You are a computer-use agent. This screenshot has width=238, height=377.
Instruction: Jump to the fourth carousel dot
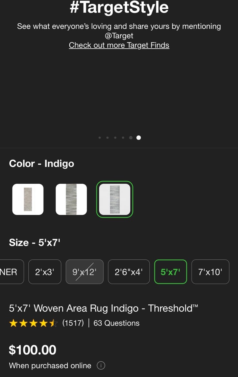pyautogui.click(x=123, y=138)
